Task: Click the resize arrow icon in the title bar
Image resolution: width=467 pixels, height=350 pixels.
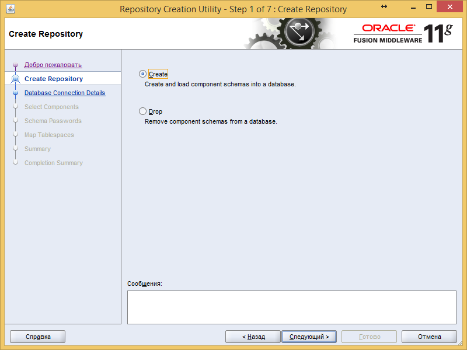Action: pos(384,7)
